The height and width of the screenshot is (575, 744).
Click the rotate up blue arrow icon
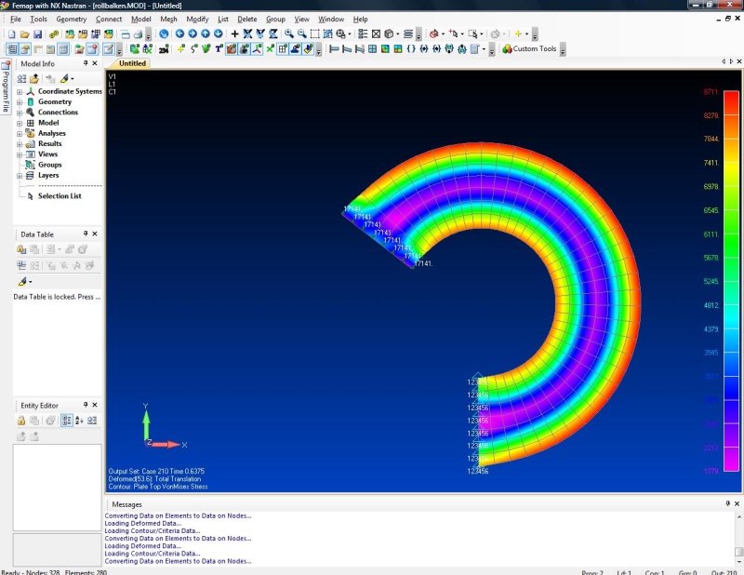pos(206,33)
